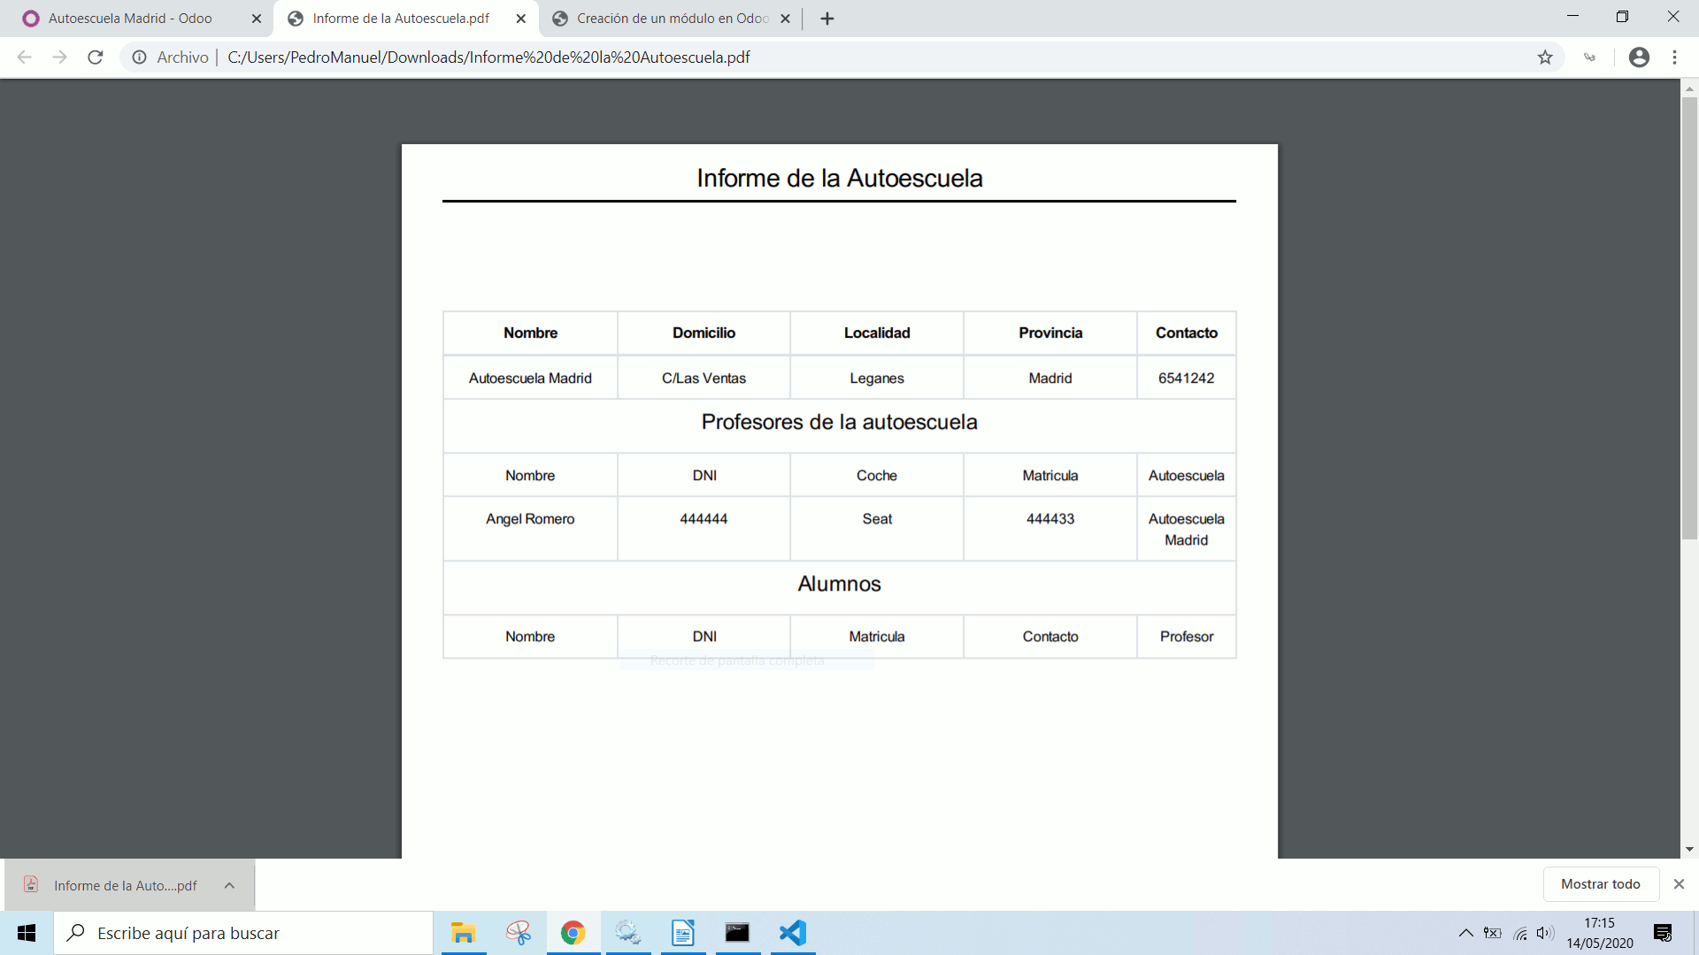Open LibreOffice Writer from the taskbar
This screenshot has width=1699, height=955.
682,933
